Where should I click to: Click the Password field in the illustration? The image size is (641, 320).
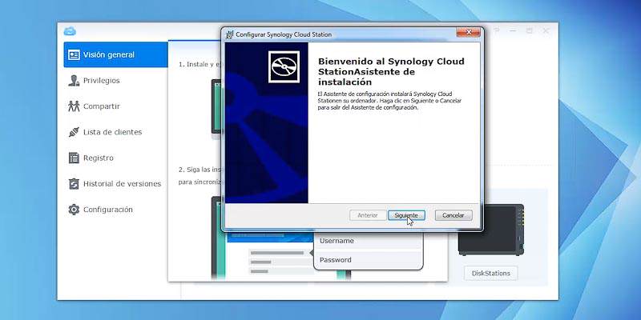(368, 259)
